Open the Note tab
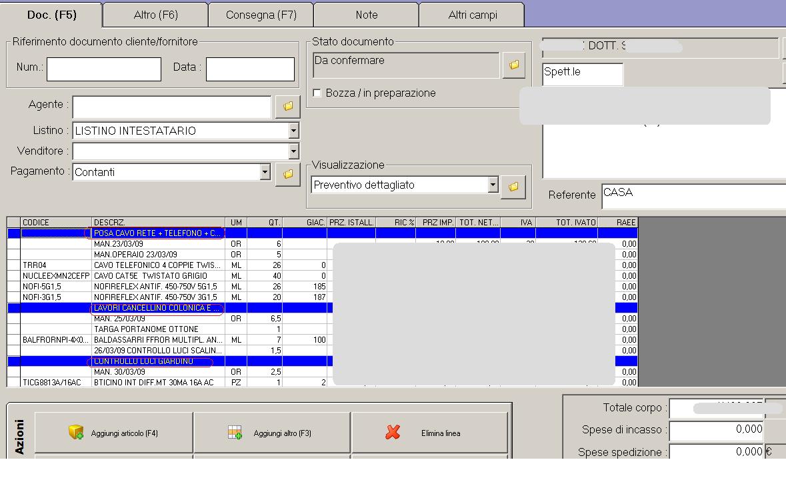The image size is (786, 500). pos(367,15)
